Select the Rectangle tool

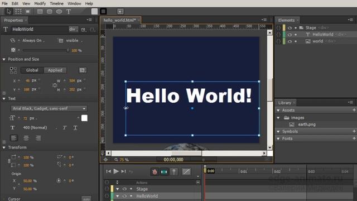[x=40, y=11]
